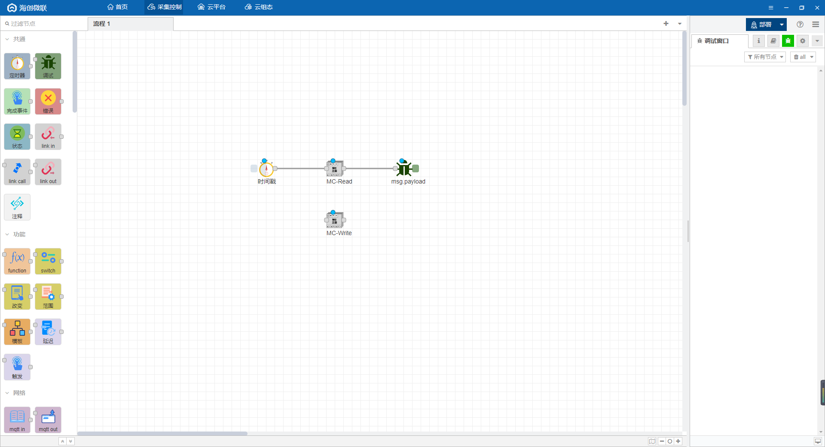Select the mqtt out palette node
825x447 pixels.
click(x=48, y=420)
